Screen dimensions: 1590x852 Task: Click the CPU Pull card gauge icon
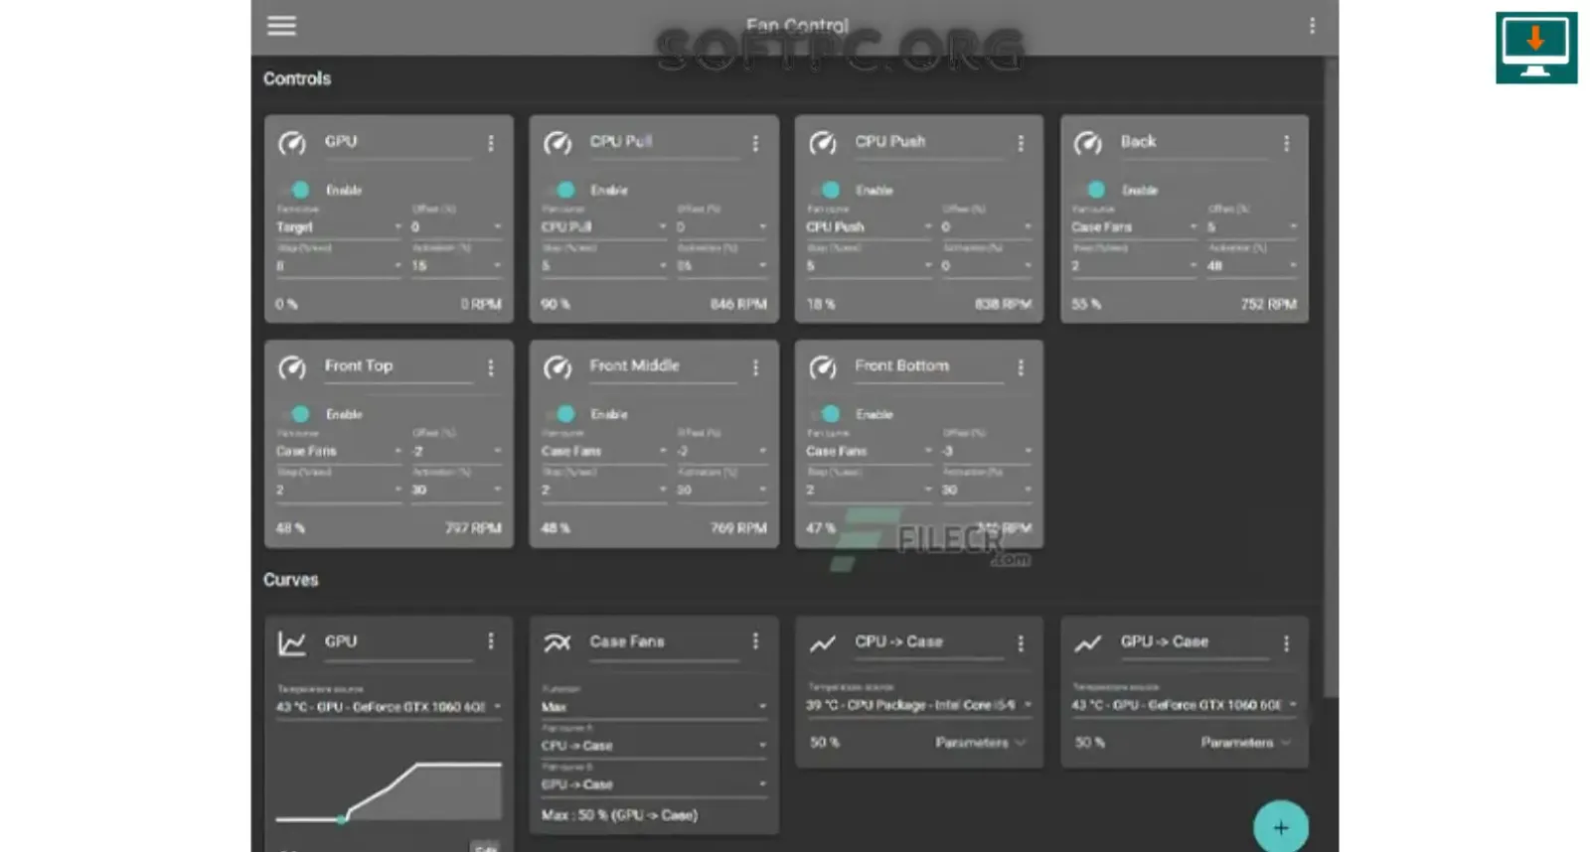557,143
